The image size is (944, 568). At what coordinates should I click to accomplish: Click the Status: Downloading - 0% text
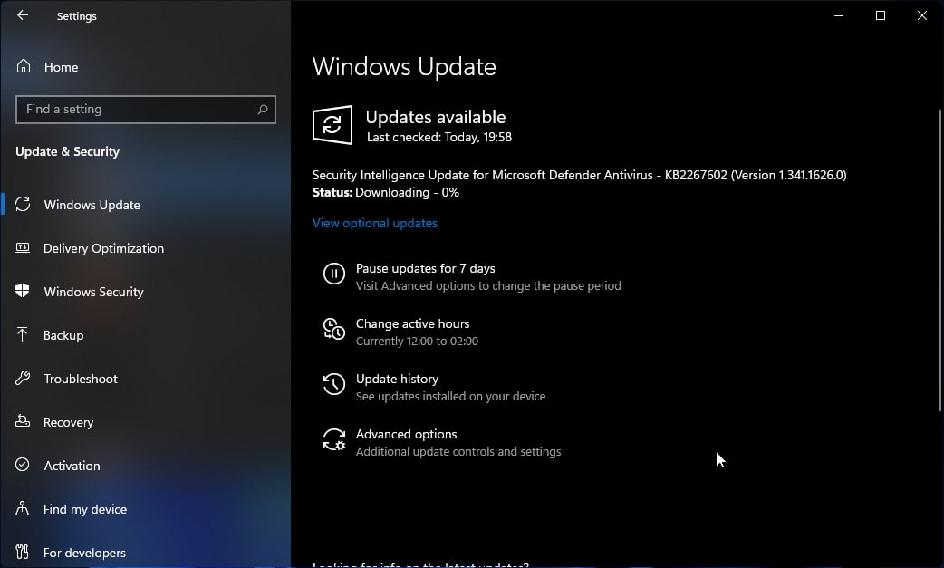(x=385, y=193)
